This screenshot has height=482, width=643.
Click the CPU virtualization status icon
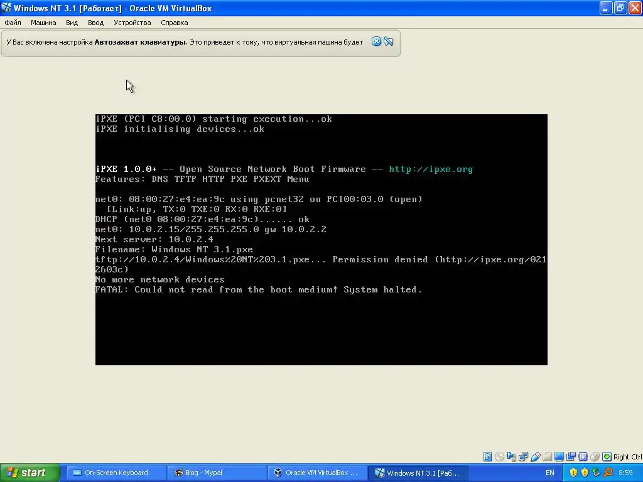coord(583,457)
